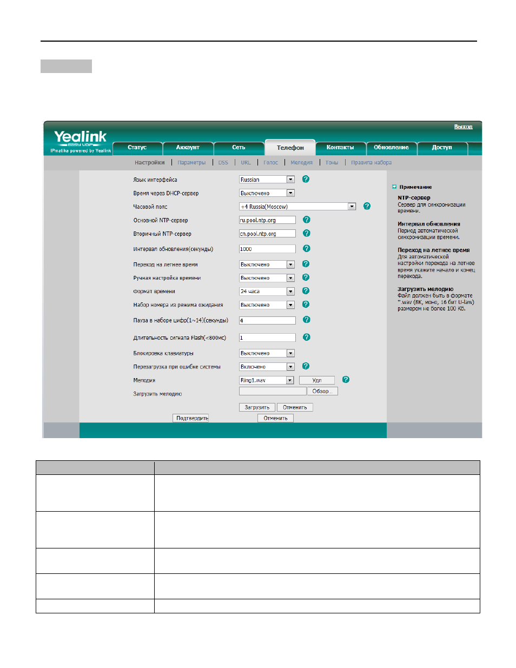Screen dimensions: 516x668
Task: Open the Параметры sub-menu item
Action: tap(191, 162)
